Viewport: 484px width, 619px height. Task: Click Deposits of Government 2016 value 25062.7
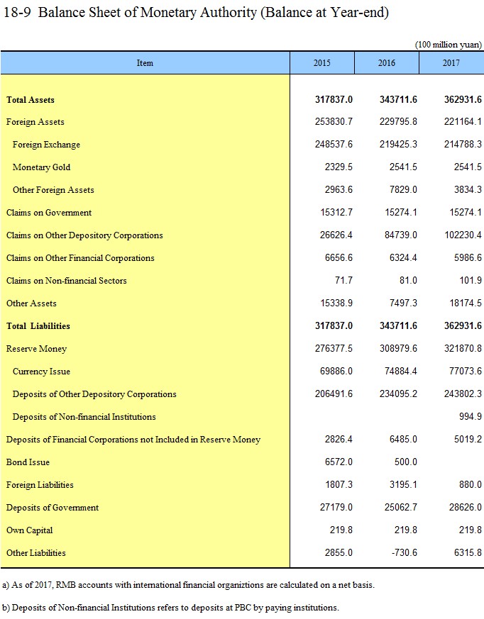pos(401,508)
